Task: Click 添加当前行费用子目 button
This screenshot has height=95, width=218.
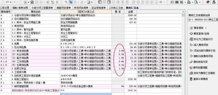Action: tap(202, 51)
